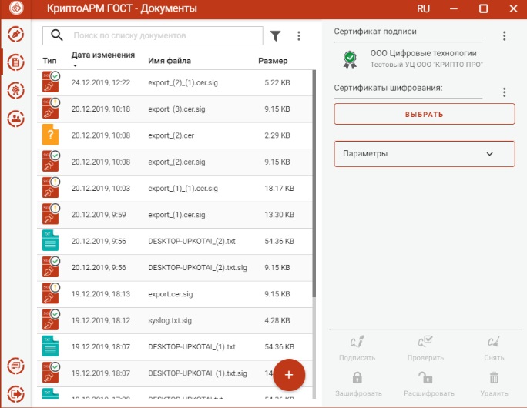Expand the Параметры dropdown
Image resolution: width=527 pixels, height=408 pixels.
click(424, 154)
